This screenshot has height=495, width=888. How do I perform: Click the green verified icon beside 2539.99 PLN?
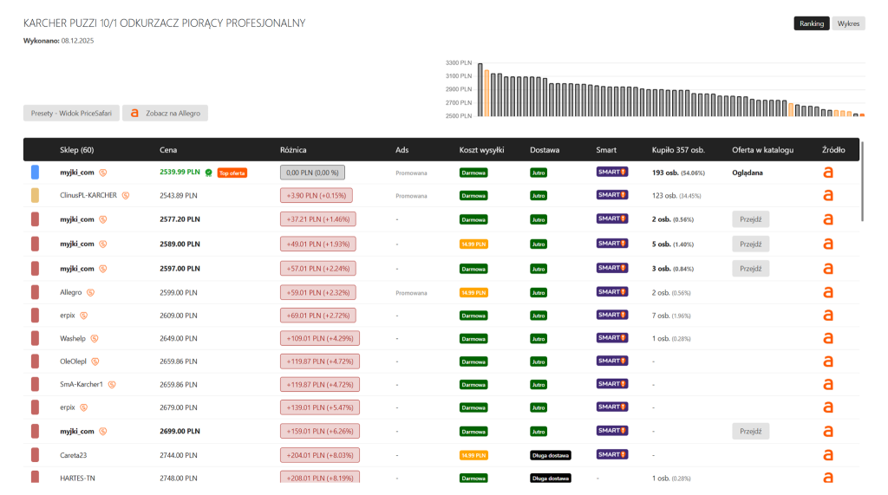click(x=208, y=173)
